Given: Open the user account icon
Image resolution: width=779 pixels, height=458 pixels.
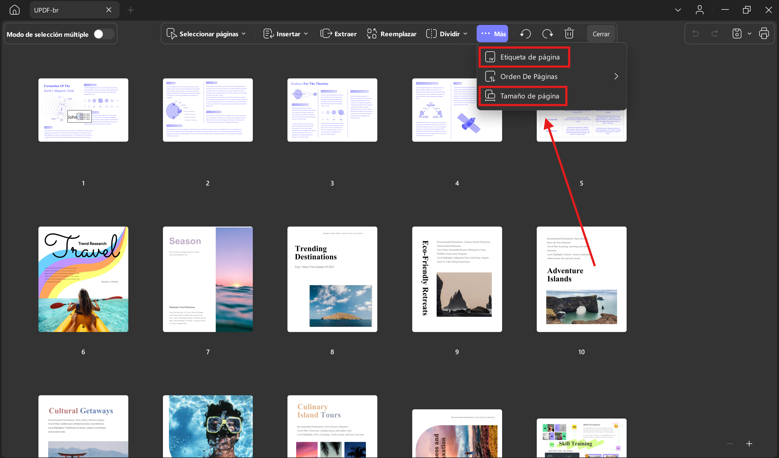Looking at the screenshot, I should click(699, 10).
